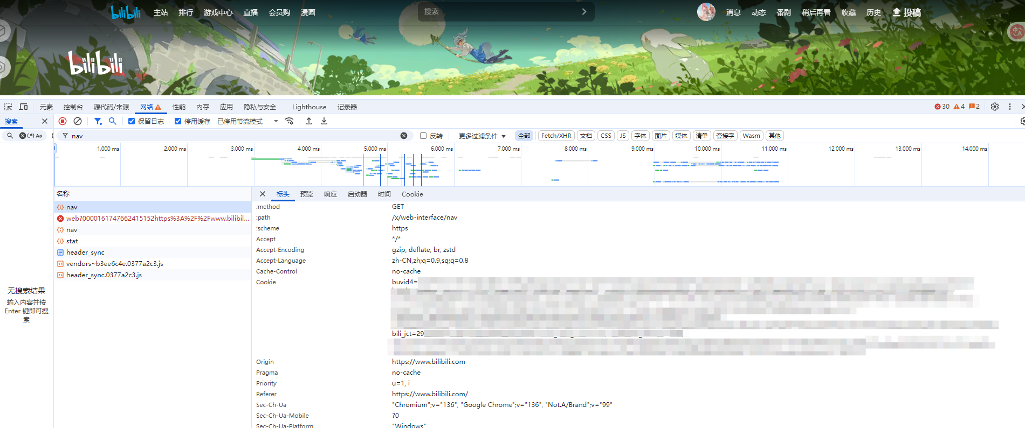Viewport: 1025px width, 428px height.
Task: Click the errors count badge 30
Action: tap(942, 107)
